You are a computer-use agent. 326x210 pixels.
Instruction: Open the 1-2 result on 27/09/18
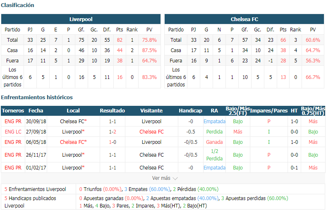(x=113, y=132)
